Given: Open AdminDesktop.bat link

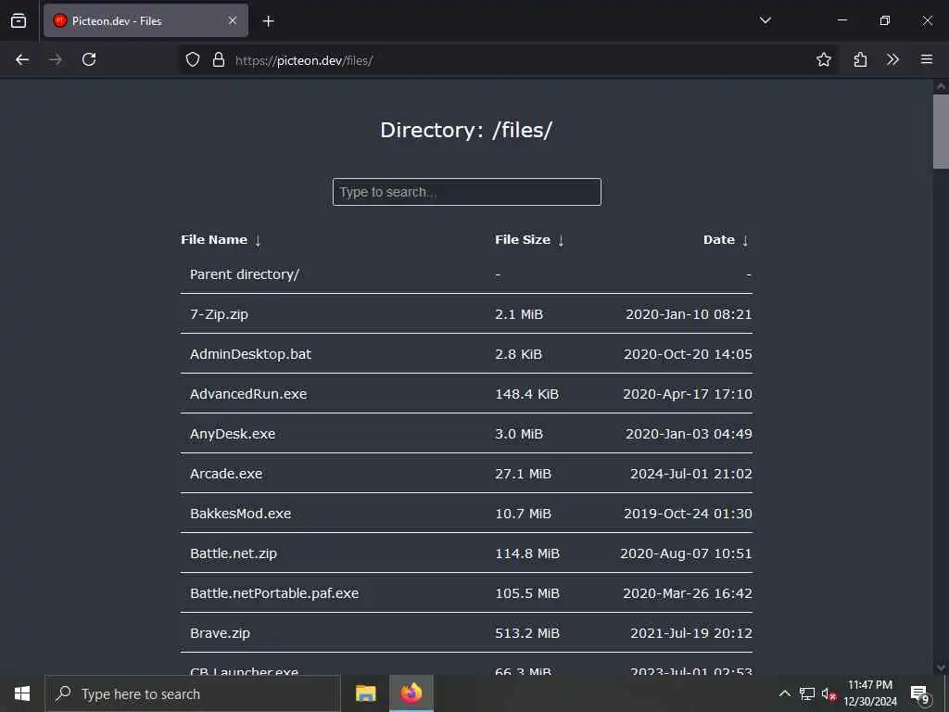Looking at the screenshot, I should [250, 354].
